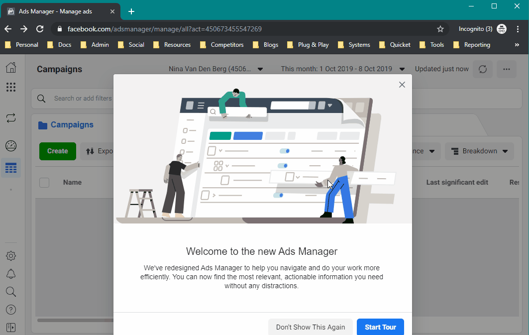529x335 pixels.
Task: Open the Quicket bookmarks folder
Action: tap(395, 45)
